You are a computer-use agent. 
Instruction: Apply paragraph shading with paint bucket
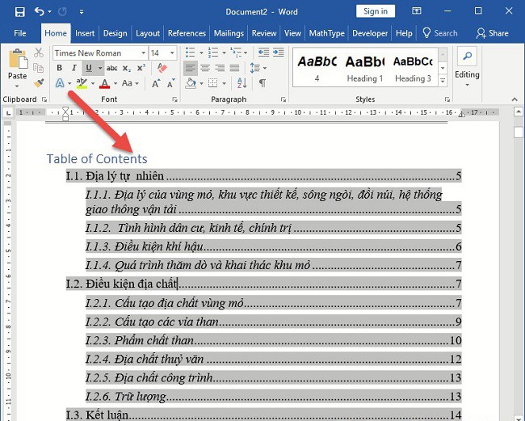(x=191, y=83)
